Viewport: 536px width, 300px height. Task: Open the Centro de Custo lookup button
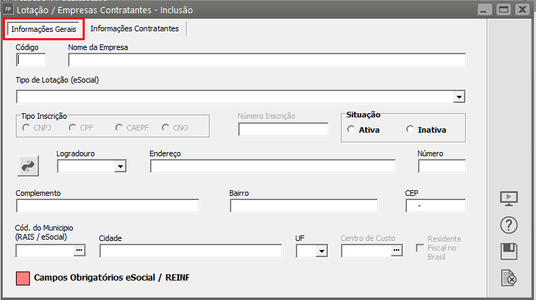(396, 251)
